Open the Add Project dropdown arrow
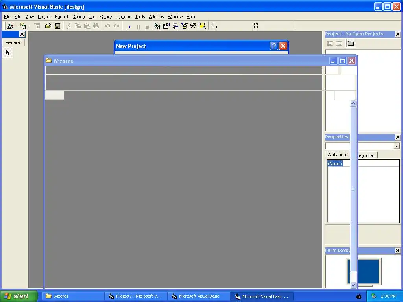 coord(17,26)
